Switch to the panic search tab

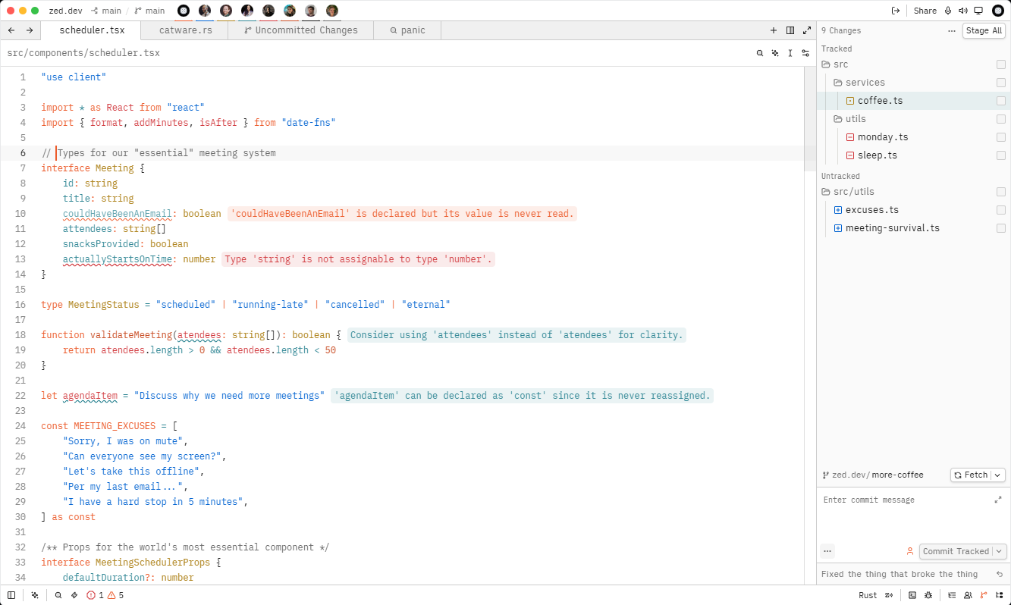tap(407, 30)
